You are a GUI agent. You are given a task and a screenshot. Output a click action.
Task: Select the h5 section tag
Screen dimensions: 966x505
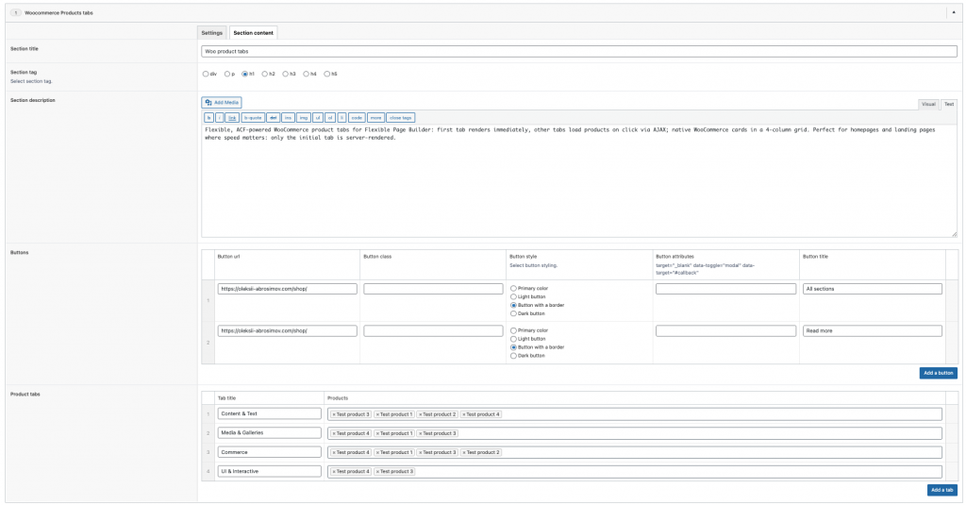click(x=327, y=74)
